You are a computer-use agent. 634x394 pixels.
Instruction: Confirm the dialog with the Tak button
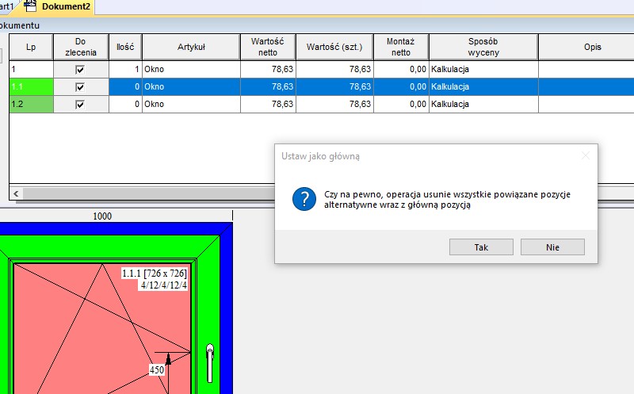(481, 247)
